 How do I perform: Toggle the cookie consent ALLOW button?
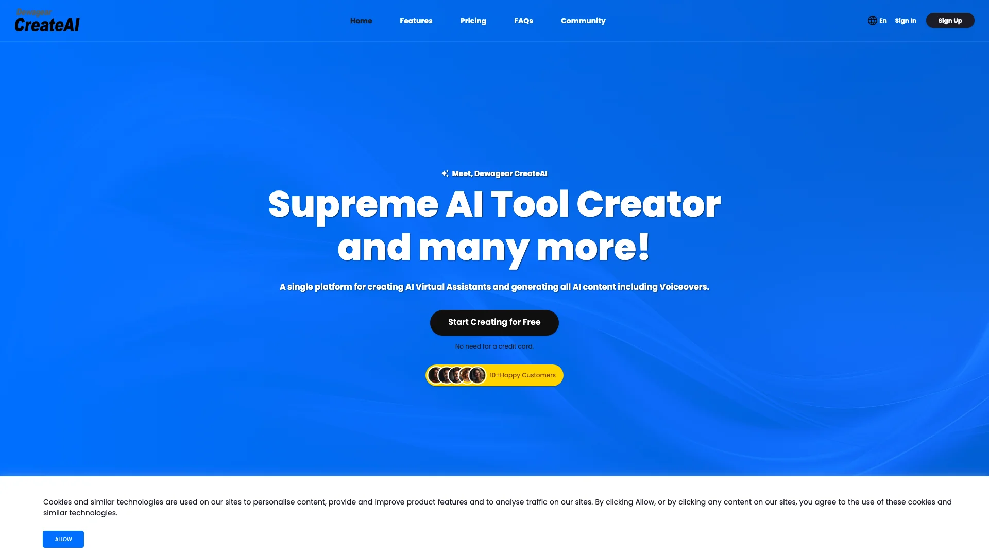pos(62,539)
